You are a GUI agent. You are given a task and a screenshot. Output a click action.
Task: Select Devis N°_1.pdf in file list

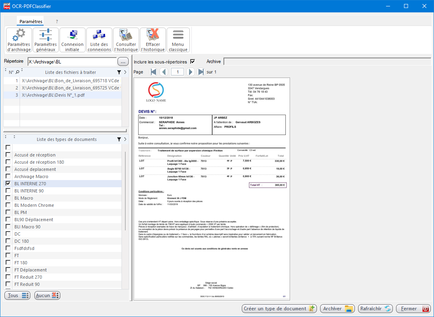53,95
